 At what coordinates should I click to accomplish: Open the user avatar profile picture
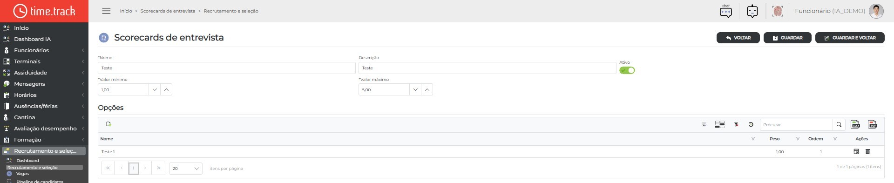(x=876, y=11)
